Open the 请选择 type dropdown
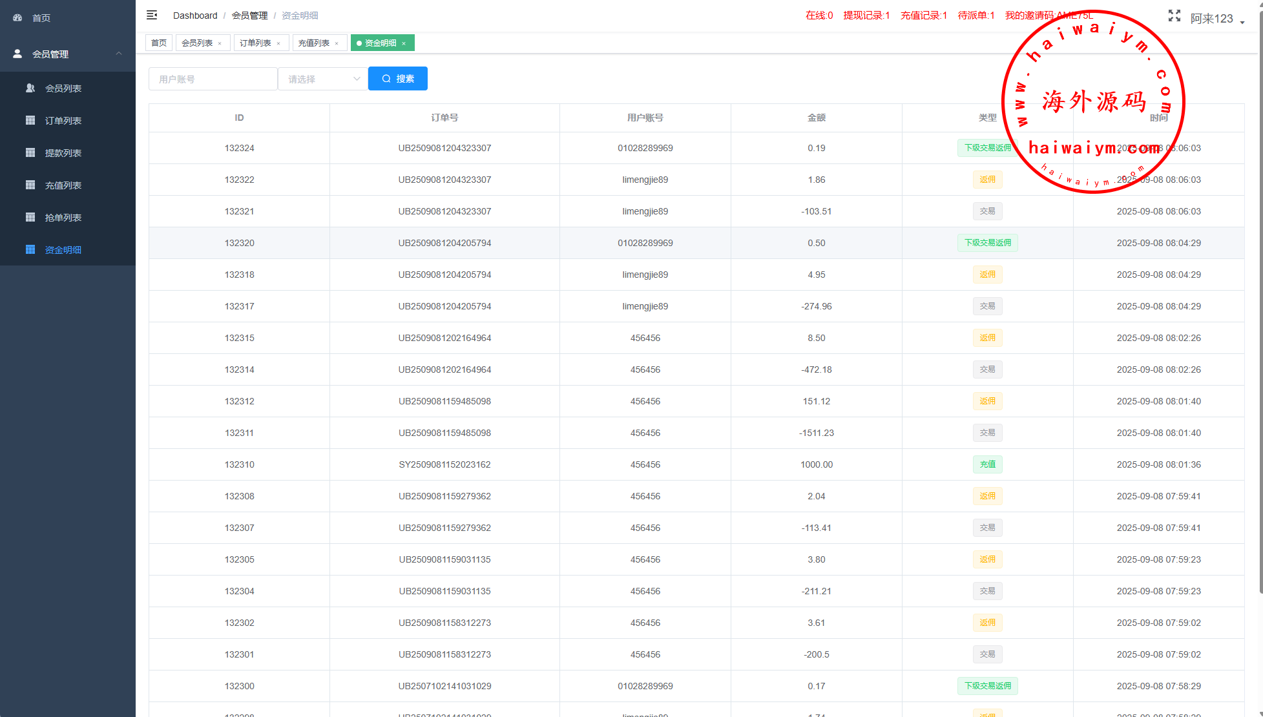The image size is (1263, 717). click(x=322, y=79)
